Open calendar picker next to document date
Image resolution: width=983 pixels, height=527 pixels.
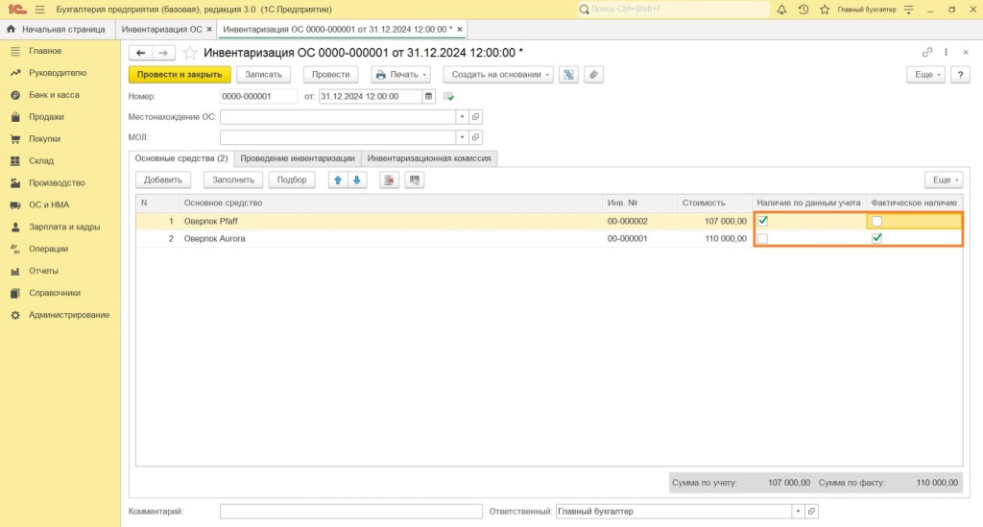pyautogui.click(x=429, y=97)
